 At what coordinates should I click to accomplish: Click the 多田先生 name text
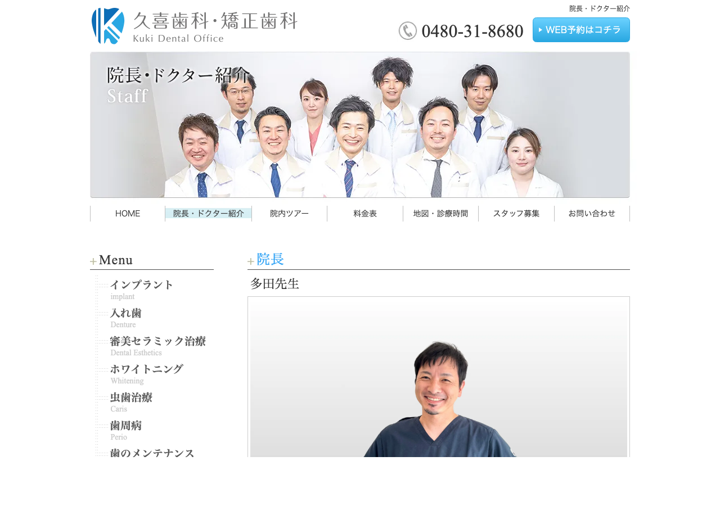pos(274,283)
